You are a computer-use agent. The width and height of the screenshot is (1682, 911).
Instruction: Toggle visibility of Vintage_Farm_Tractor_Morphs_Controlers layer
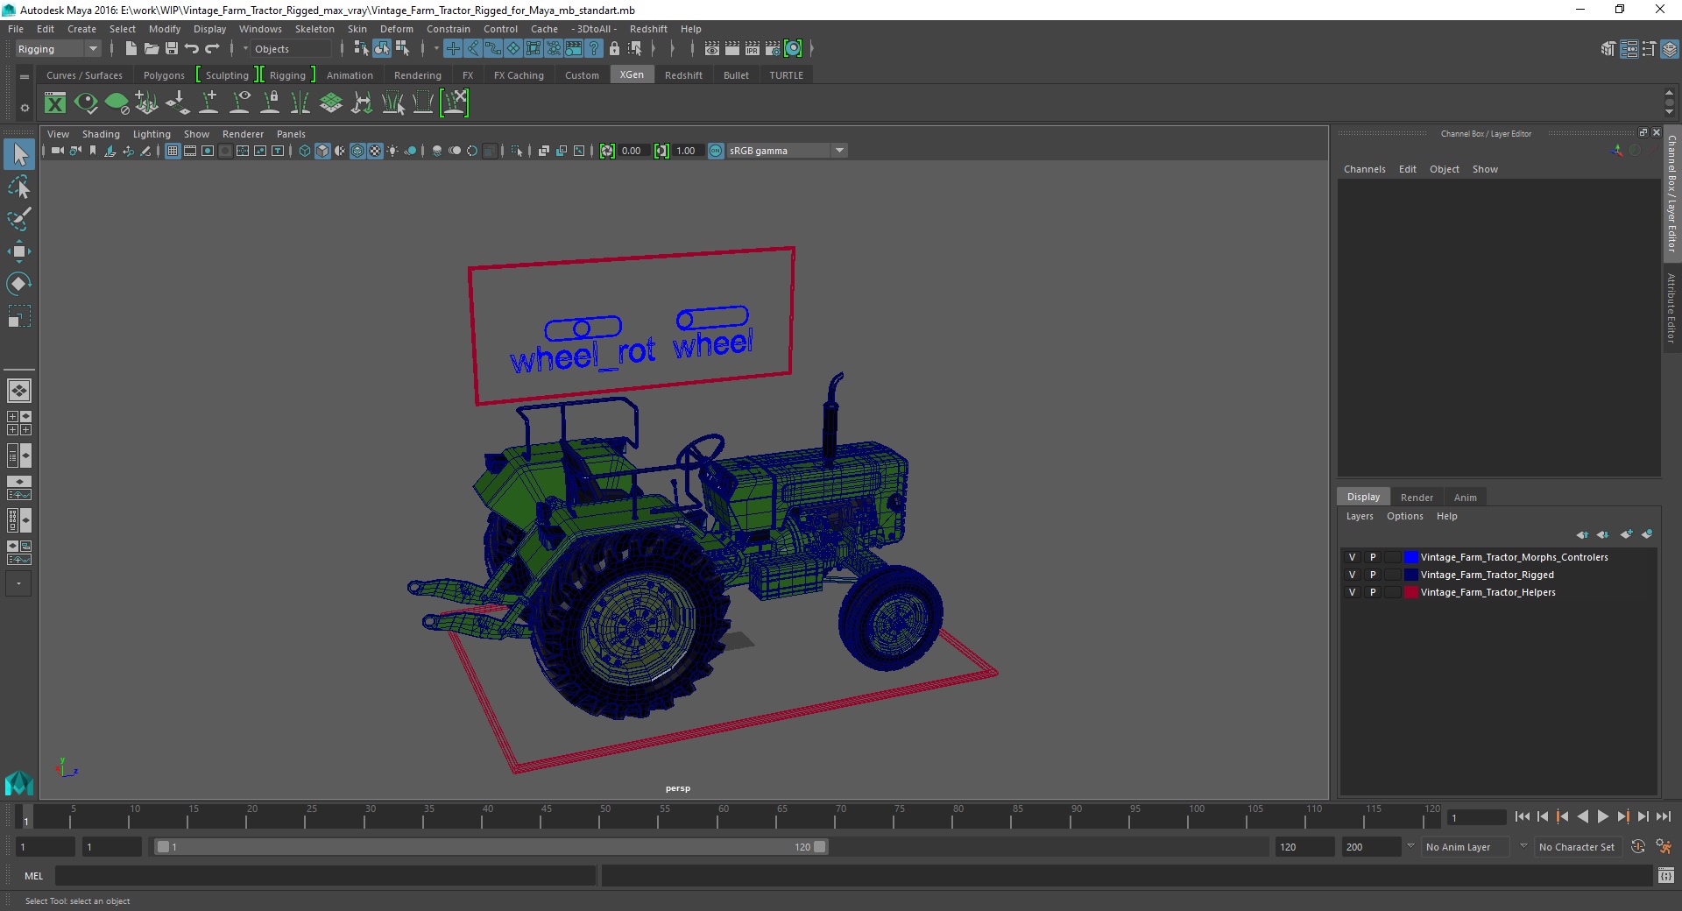coord(1352,557)
